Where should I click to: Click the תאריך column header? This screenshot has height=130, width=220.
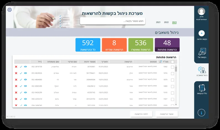tap(105, 62)
